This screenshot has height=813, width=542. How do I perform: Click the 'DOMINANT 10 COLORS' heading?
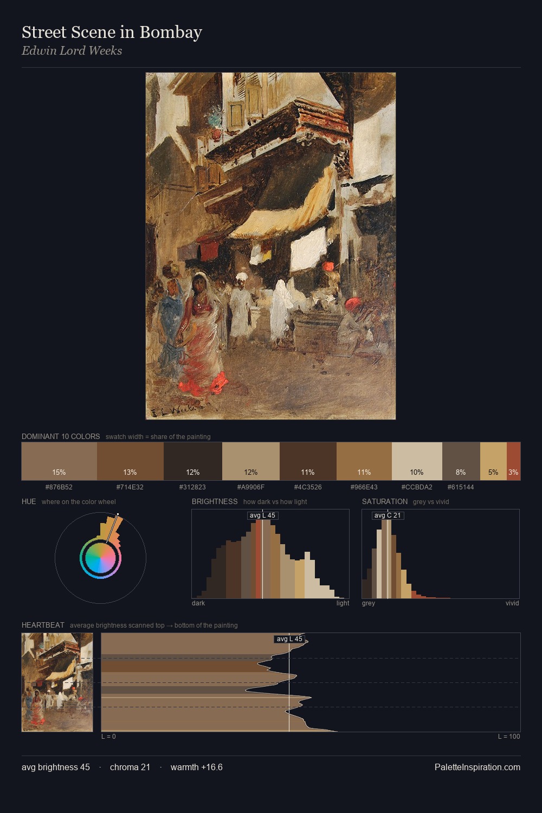[x=61, y=436]
